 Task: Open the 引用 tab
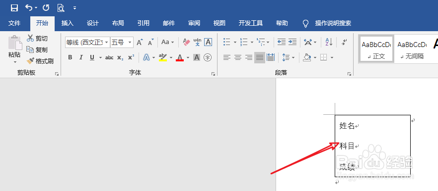(144, 23)
